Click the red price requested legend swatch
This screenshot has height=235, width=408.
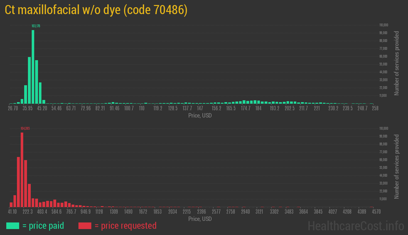tap(85, 226)
